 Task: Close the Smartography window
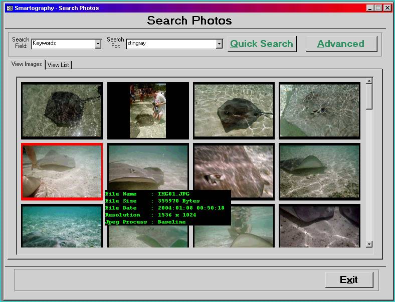[x=387, y=8]
